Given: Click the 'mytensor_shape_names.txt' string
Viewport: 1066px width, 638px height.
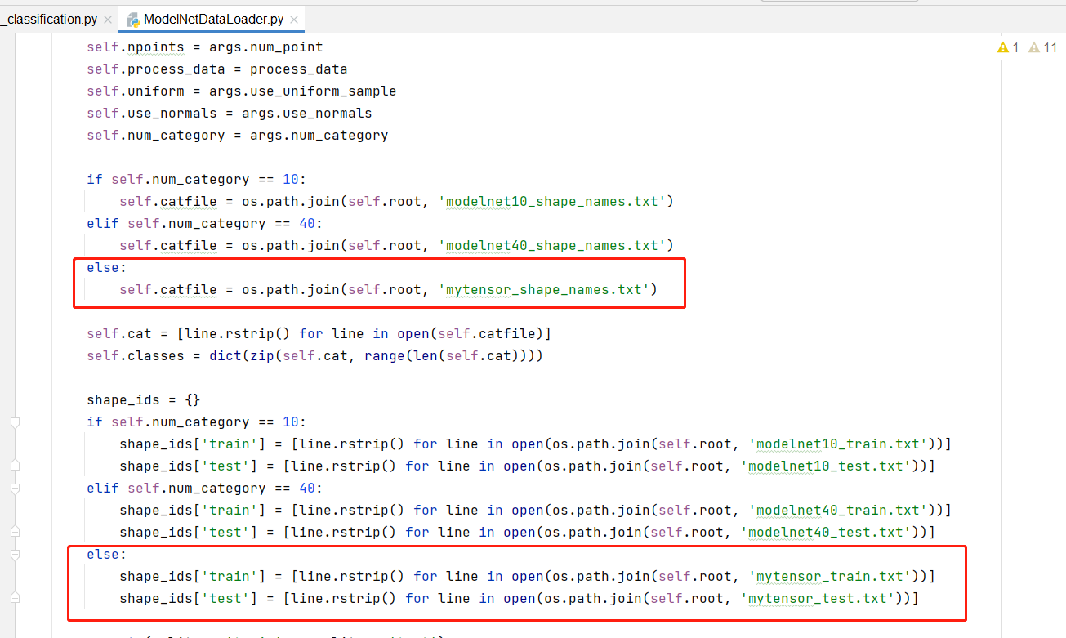Looking at the screenshot, I should 543,290.
